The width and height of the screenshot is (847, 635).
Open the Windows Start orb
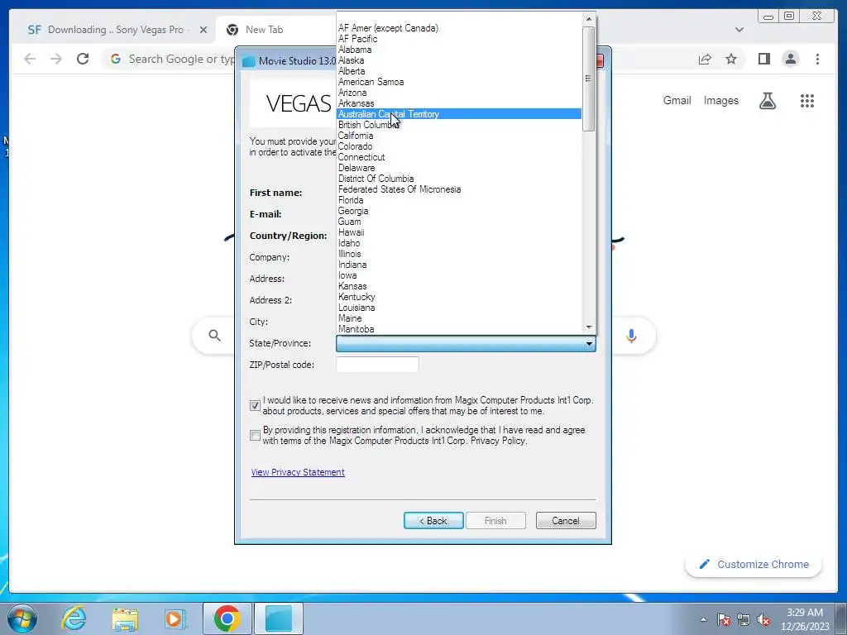coord(22,618)
